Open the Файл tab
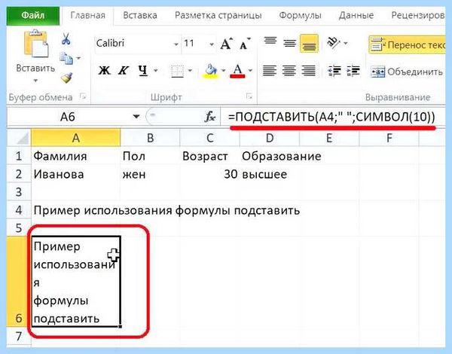This screenshot has height=354, width=452. (33, 15)
